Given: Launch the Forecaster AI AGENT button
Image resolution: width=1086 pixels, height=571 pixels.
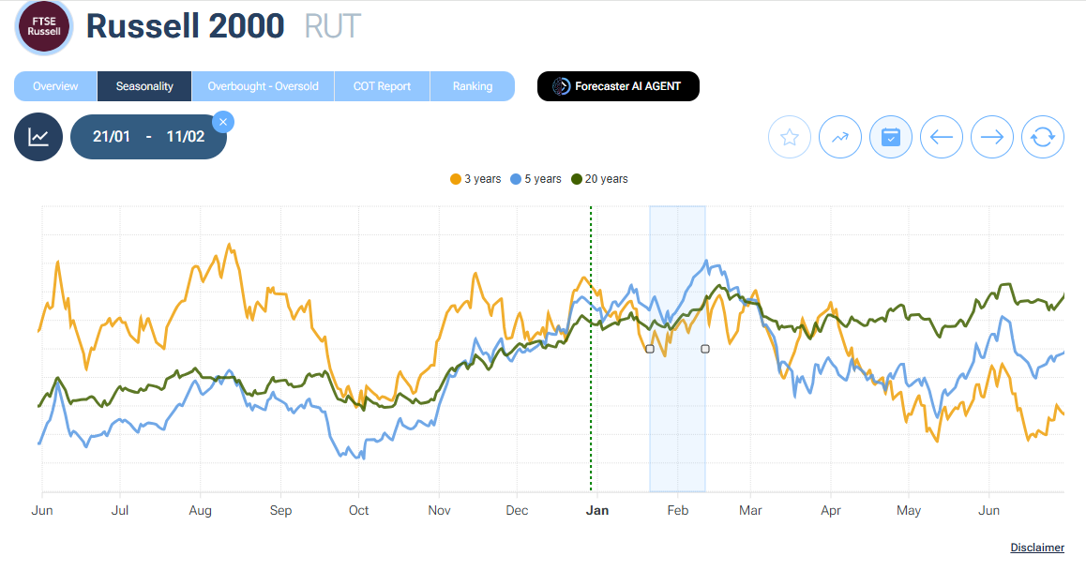Looking at the screenshot, I should tap(618, 86).
